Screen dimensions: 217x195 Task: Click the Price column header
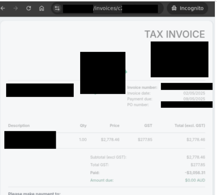tap(114, 126)
